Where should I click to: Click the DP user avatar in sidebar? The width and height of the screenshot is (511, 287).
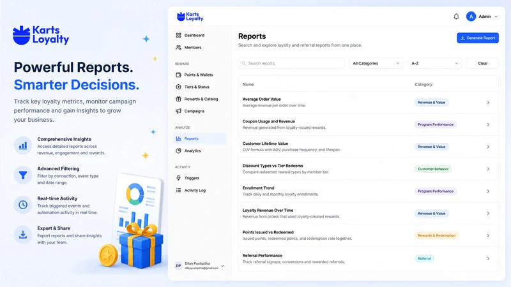point(178,266)
